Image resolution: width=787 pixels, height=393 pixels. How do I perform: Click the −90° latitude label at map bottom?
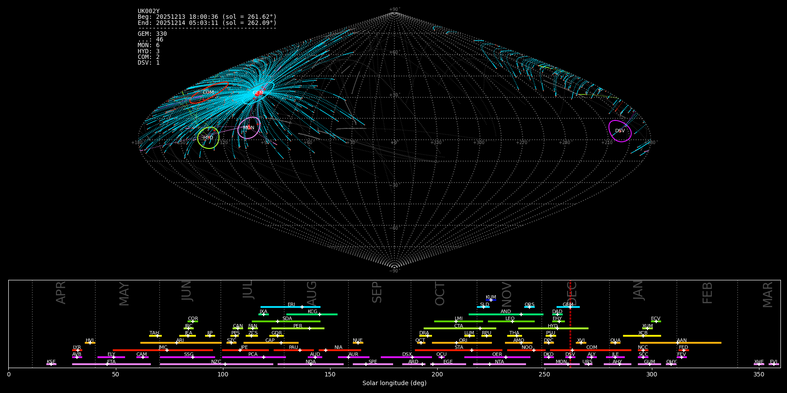394,271
